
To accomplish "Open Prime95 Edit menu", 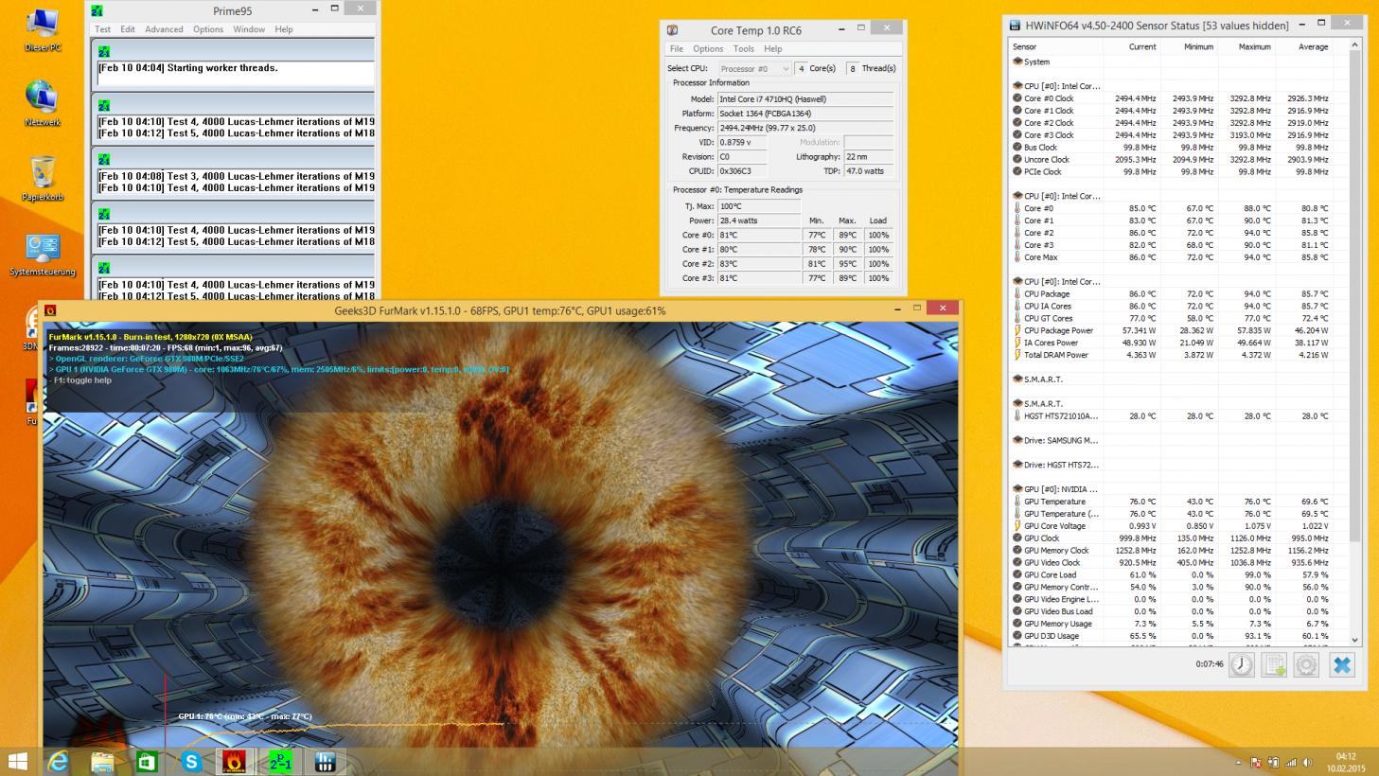I will click(128, 29).
